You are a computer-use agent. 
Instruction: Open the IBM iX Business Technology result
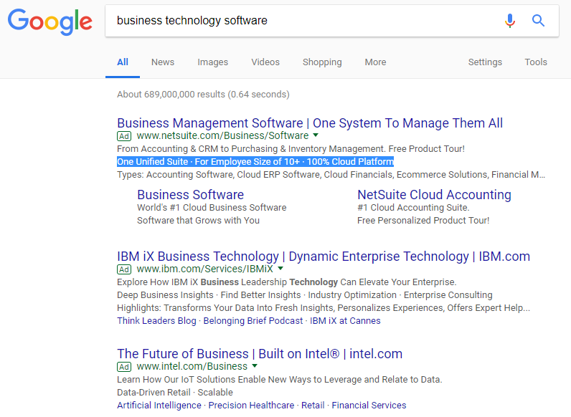click(324, 257)
